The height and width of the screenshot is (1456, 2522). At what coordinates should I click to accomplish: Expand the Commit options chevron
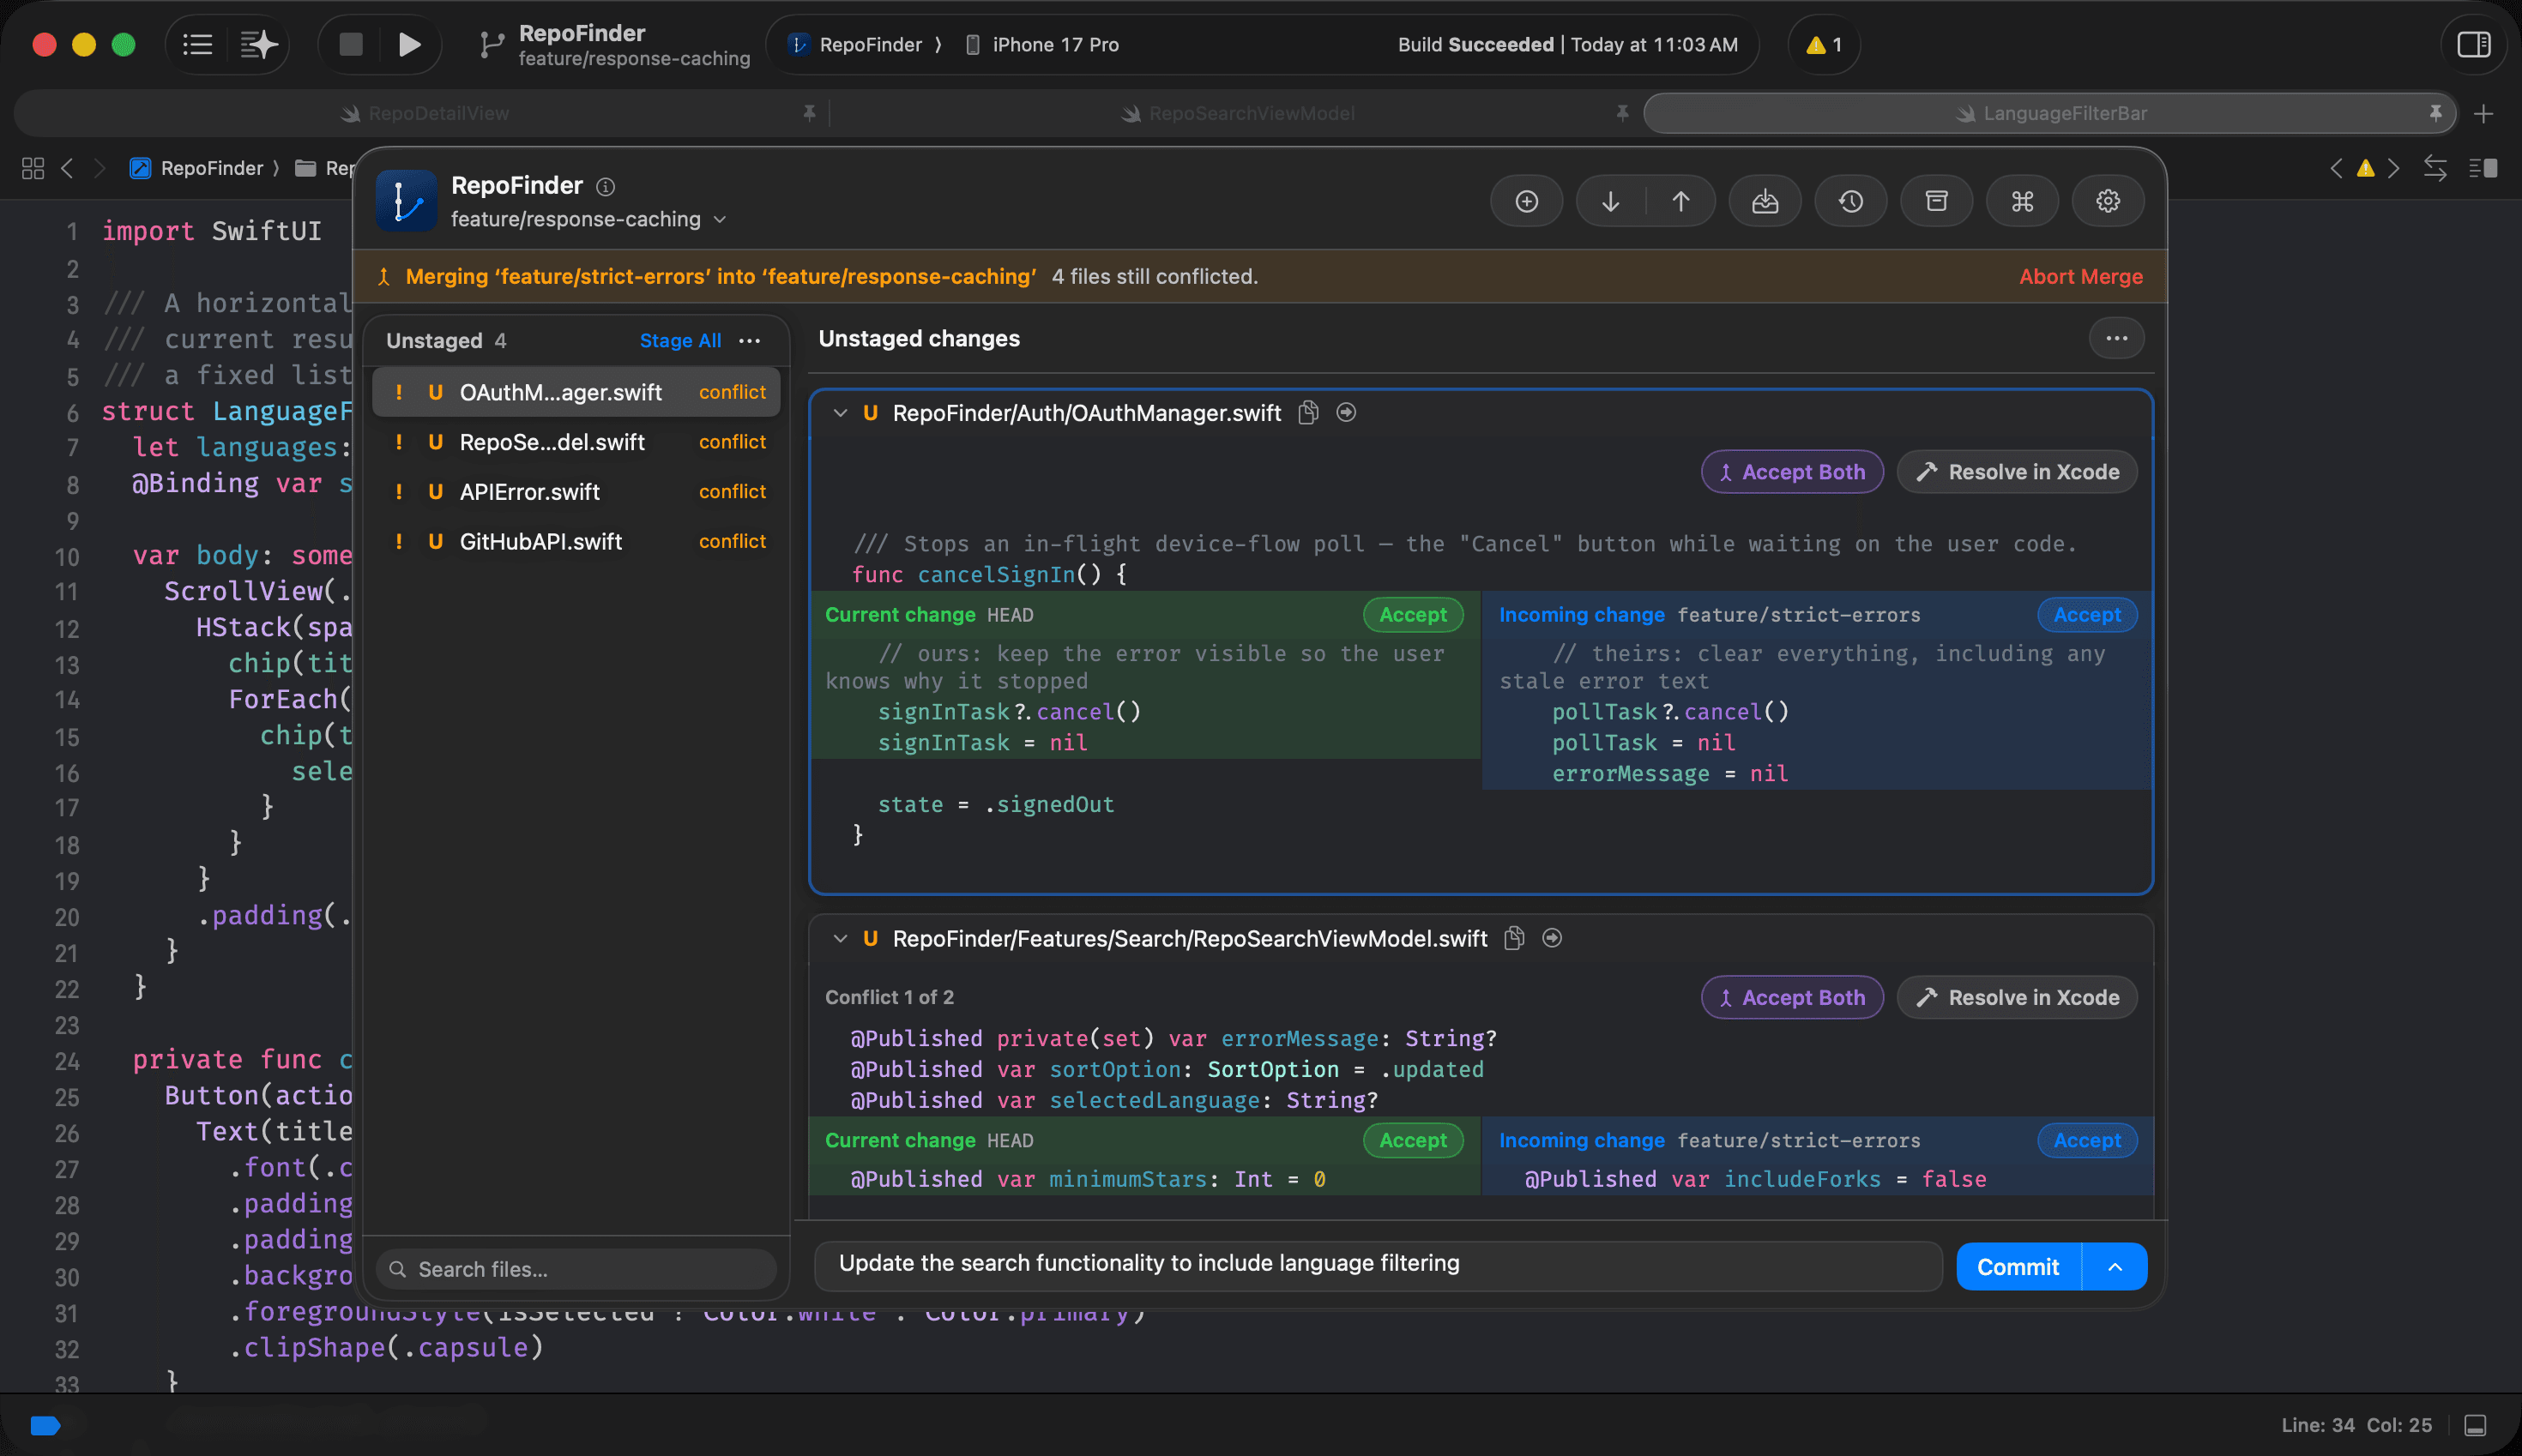[x=2114, y=1267]
